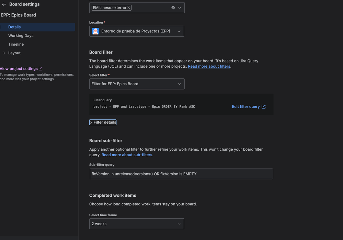Open the administrators dropdown chevron

(180, 8)
